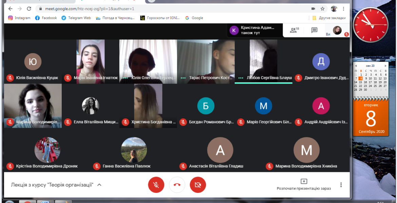Click the name Ганна Василівна Павлюк
The height and width of the screenshot is (203, 397).
coord(127,166)
